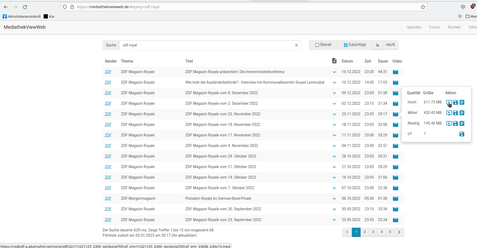Download the UT subtitle file

pos(462,134)
